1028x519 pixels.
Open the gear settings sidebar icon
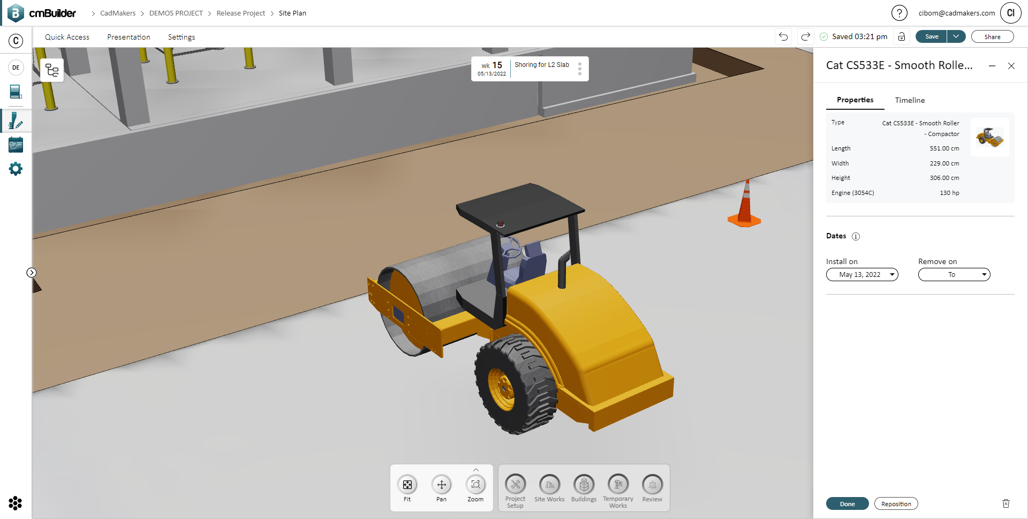(16, 169)
